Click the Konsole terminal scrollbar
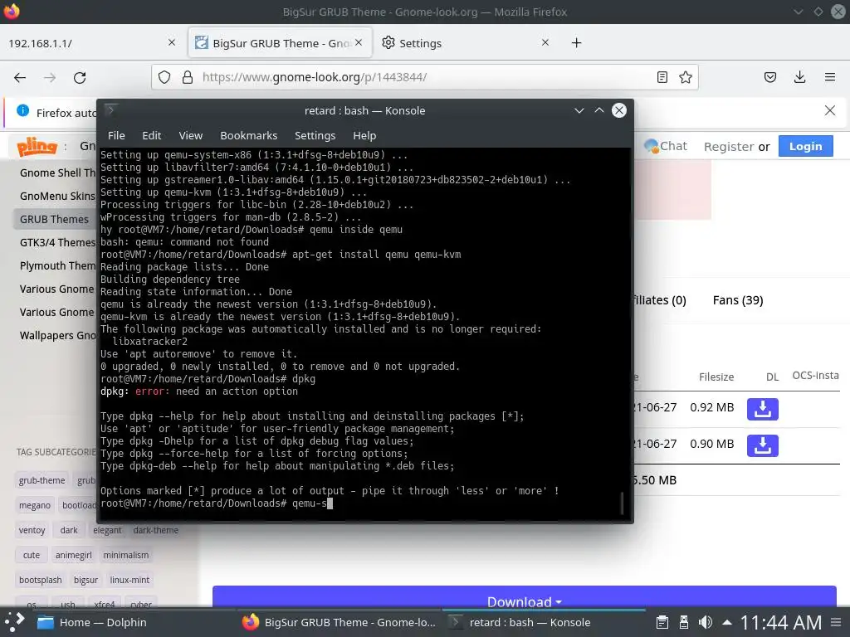This screenshot has height=637, width=850. tap(622, 503)
